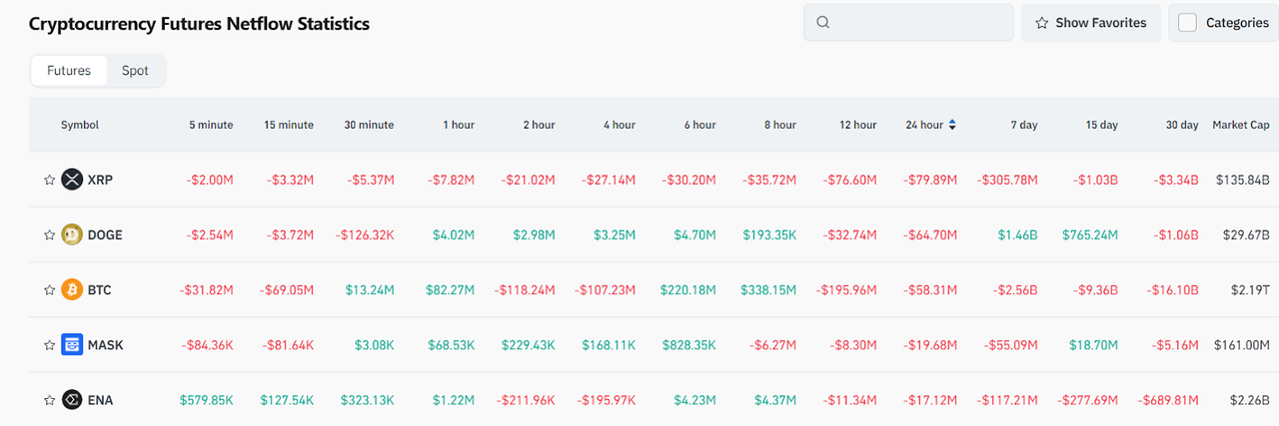Open the XRP symbol link
1279x426 pixels.
[x=100, y=180]
